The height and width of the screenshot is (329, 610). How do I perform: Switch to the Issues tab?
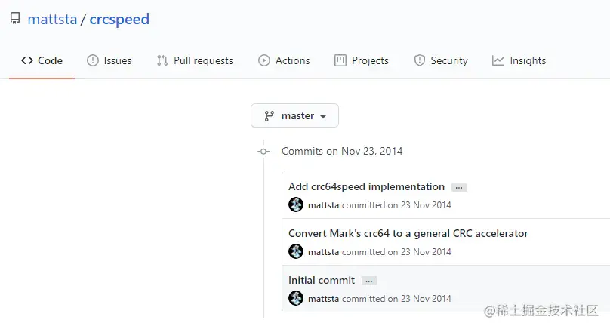(109, 60)
